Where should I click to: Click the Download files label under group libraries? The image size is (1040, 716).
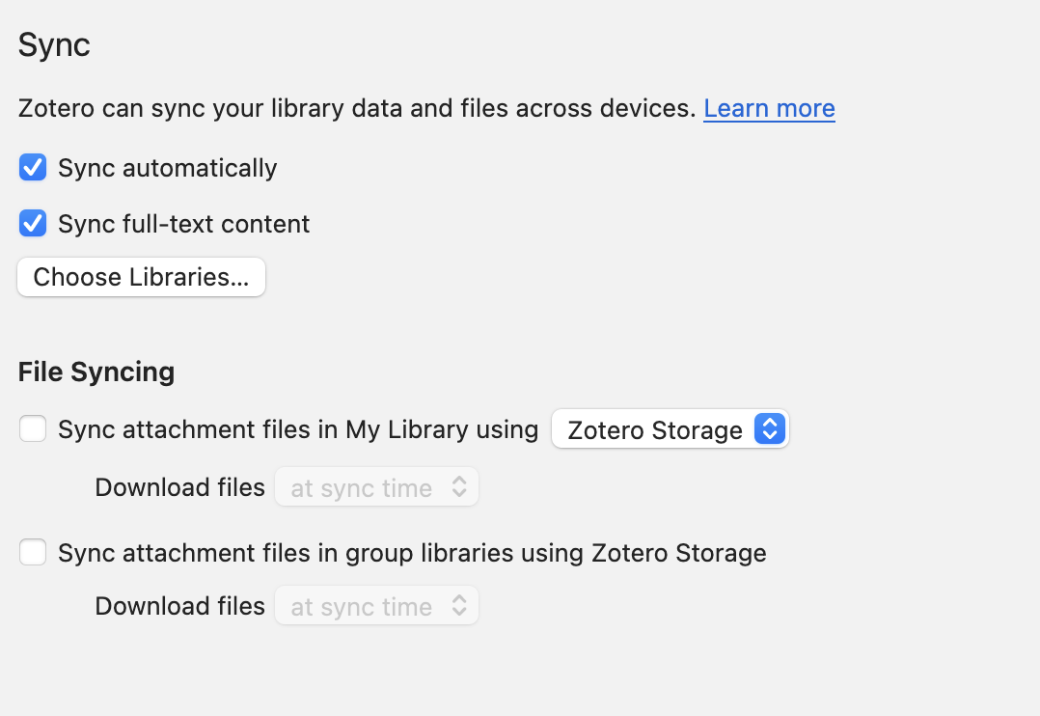pos(179,606)
